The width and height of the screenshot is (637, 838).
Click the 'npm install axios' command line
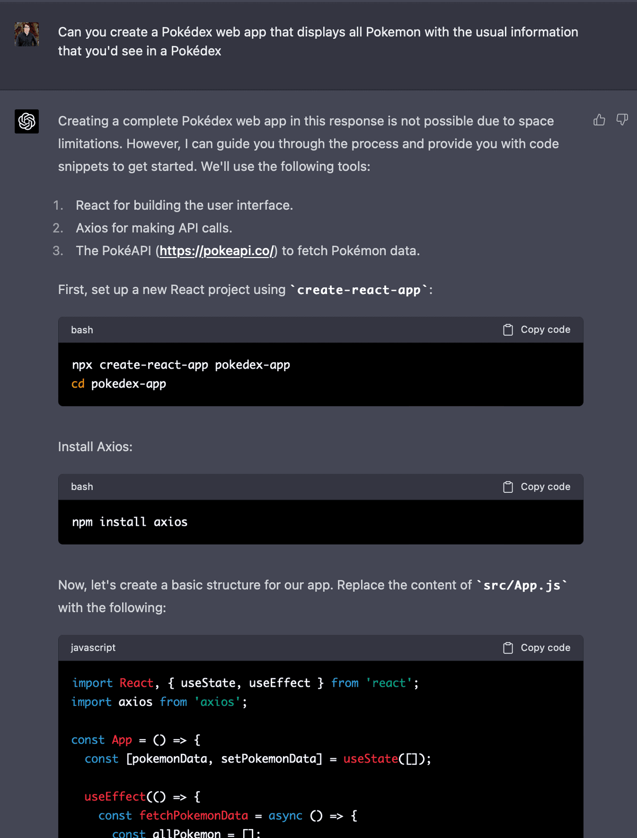click(x=130, y=522)
